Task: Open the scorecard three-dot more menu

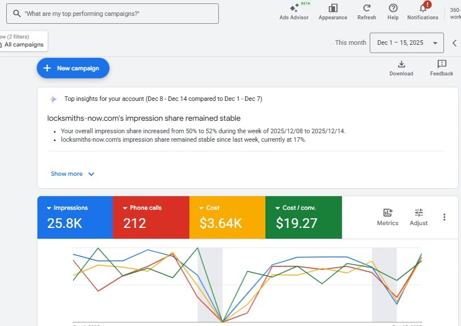Action: coord(444,217)
